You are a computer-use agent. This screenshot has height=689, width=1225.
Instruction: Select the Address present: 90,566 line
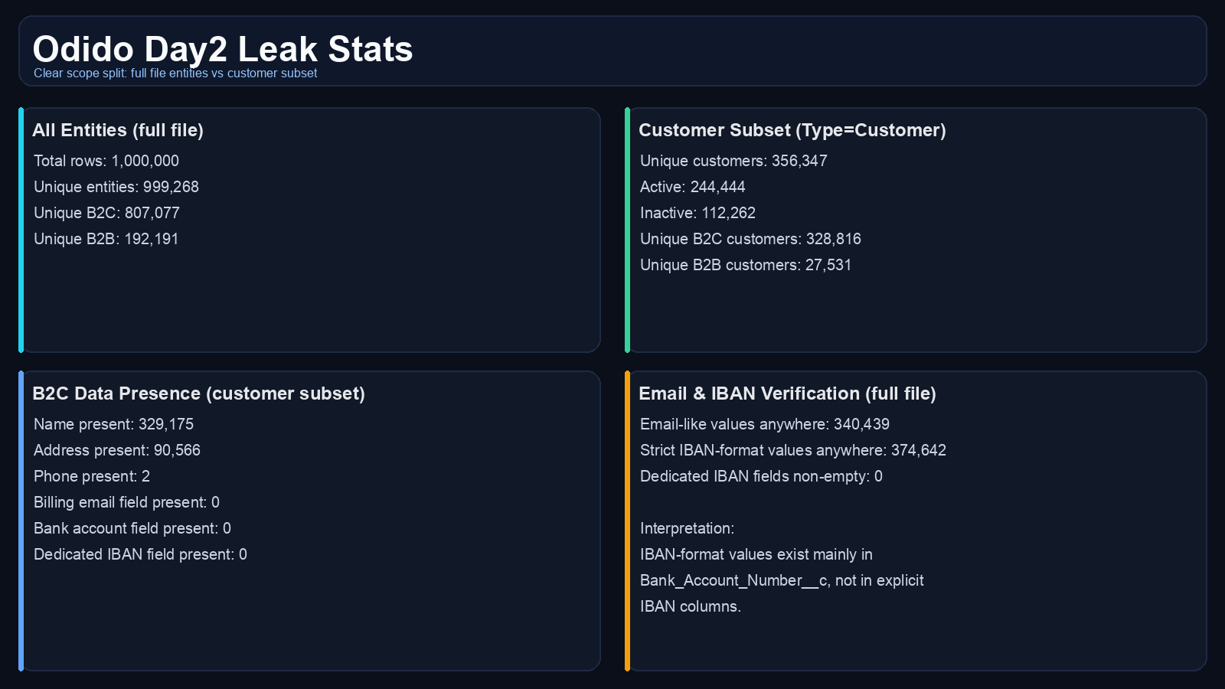coord(117,450)
